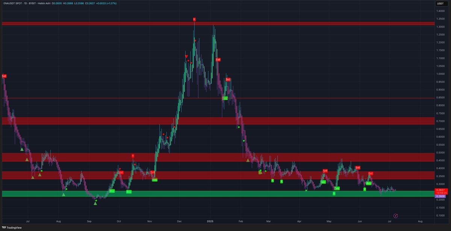Select the red R marker at chart peak
Image resolution: width=451 pixels, height=231 pixels.
click(x=194, y=19)
